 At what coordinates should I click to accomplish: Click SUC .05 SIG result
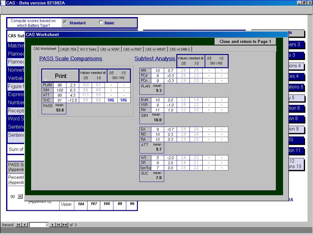click(111, 100)
